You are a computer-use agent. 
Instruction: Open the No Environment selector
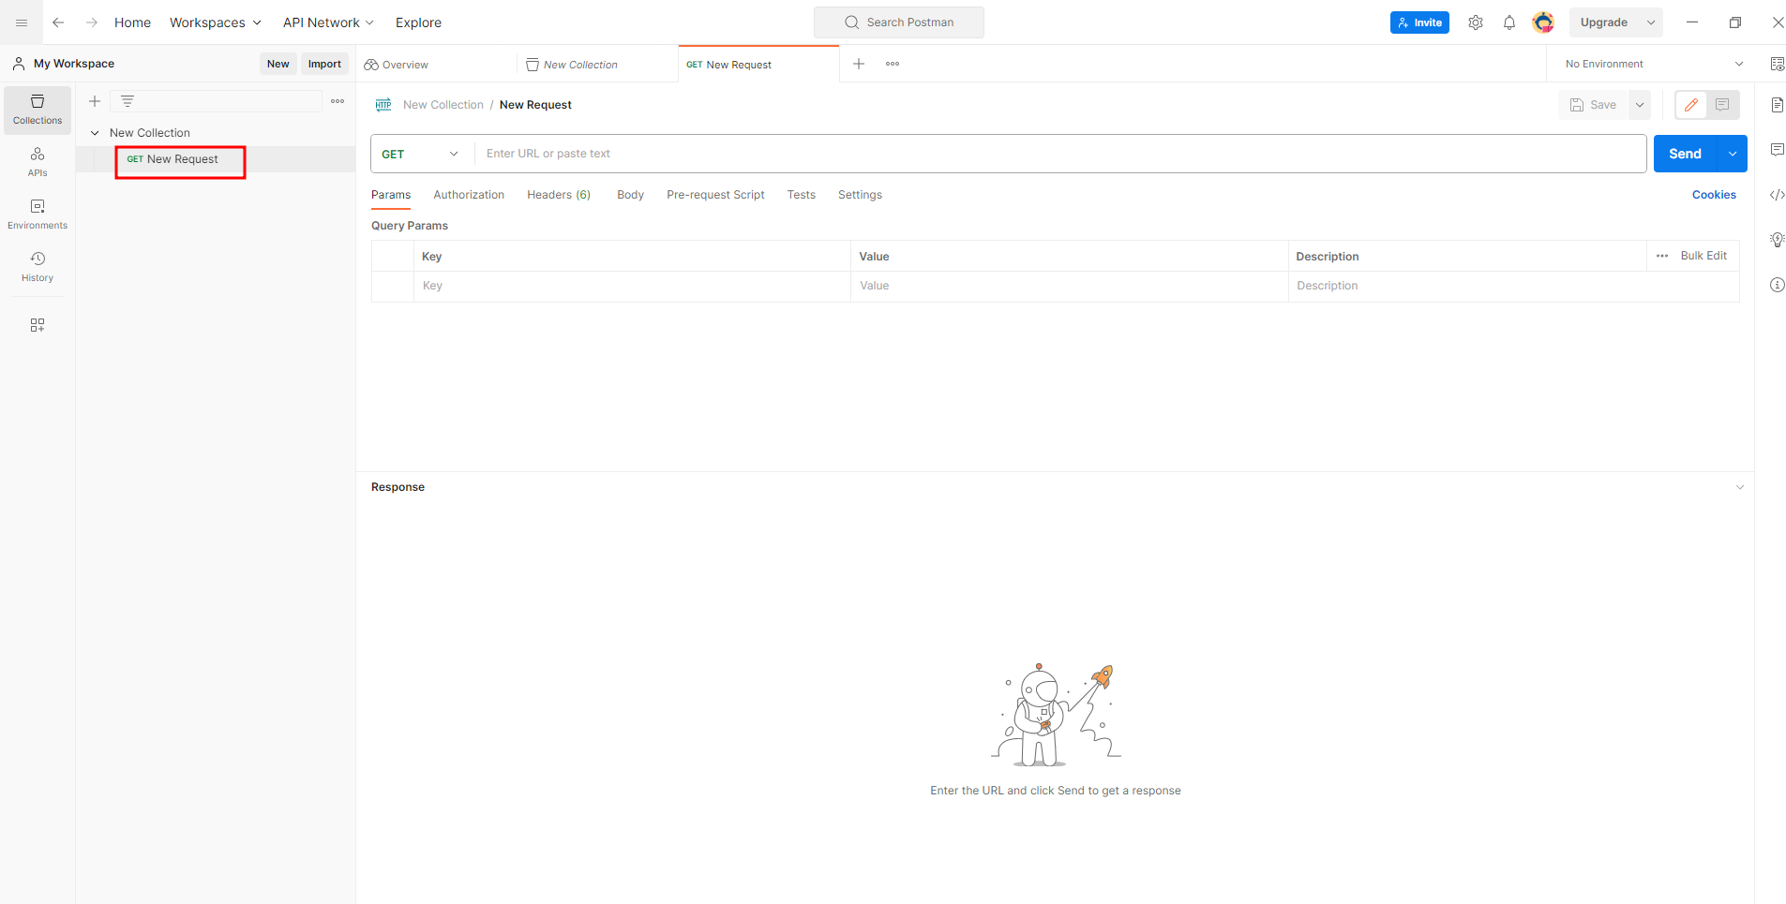[x=1654, y=64]
